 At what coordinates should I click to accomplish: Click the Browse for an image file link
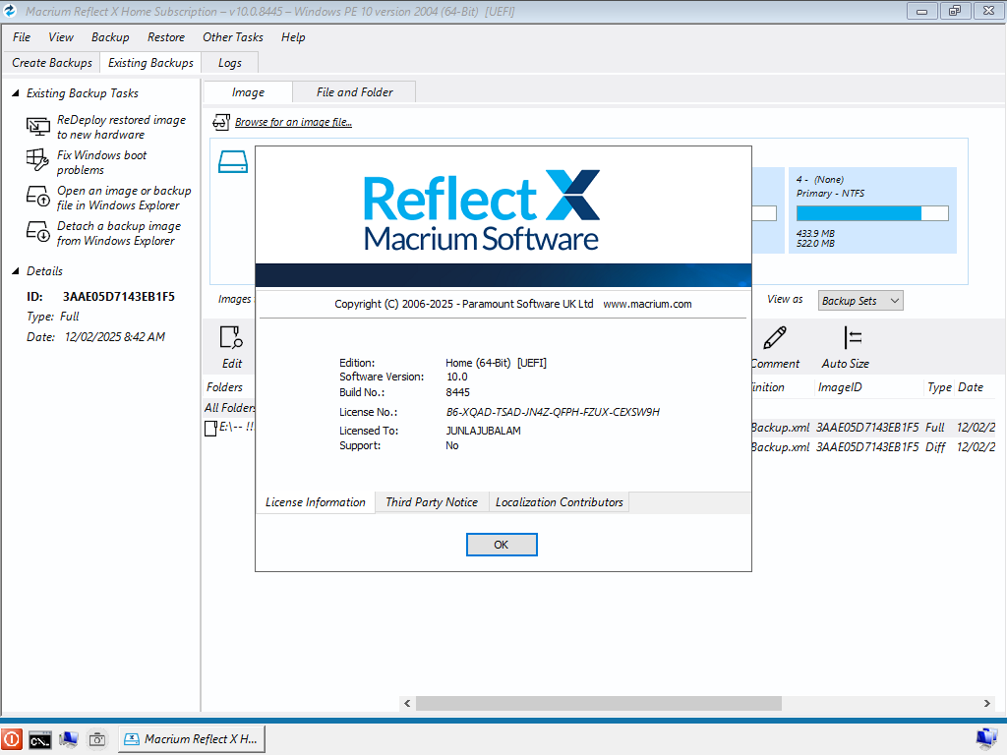pyautogui.click(x=293, y=122)
